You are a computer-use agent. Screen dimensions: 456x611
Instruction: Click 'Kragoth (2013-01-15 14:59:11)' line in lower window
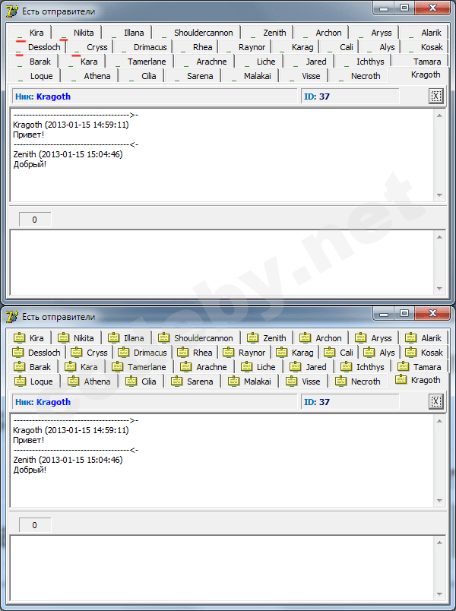[71, 430]
